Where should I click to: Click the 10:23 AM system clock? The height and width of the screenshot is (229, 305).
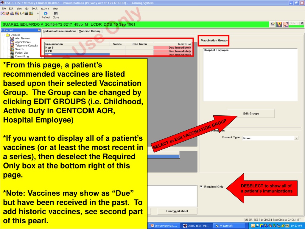[296, 226]
